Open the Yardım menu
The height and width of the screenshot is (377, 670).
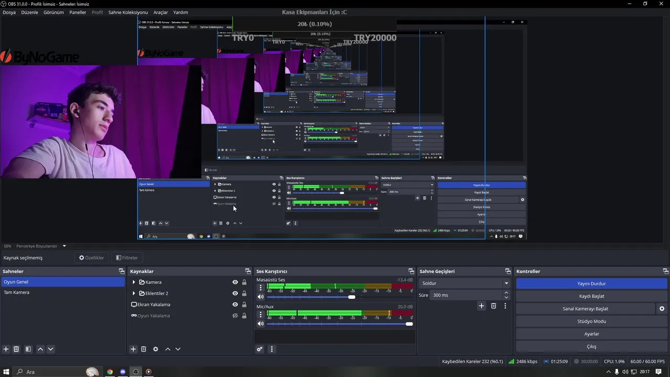[181, 12]
